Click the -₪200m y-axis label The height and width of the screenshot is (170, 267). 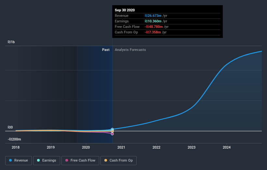[14, 139]
